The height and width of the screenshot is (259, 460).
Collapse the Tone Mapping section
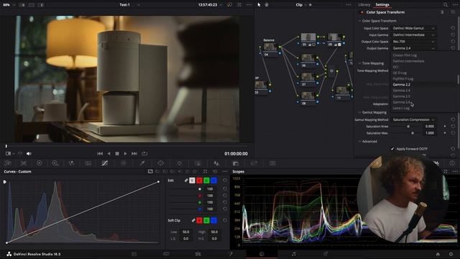pos(360,63)
